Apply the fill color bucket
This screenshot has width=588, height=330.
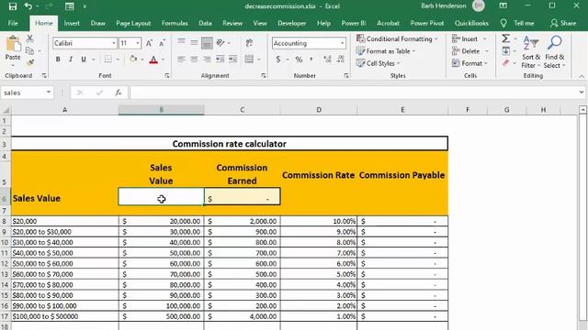133,59
